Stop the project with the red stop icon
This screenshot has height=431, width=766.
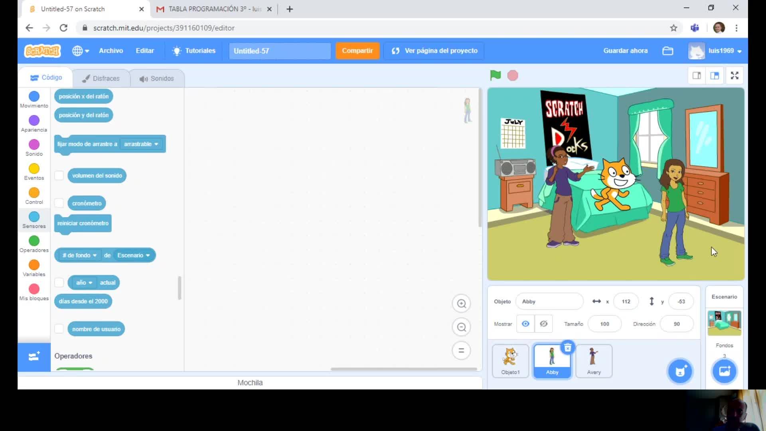[513, 75]
